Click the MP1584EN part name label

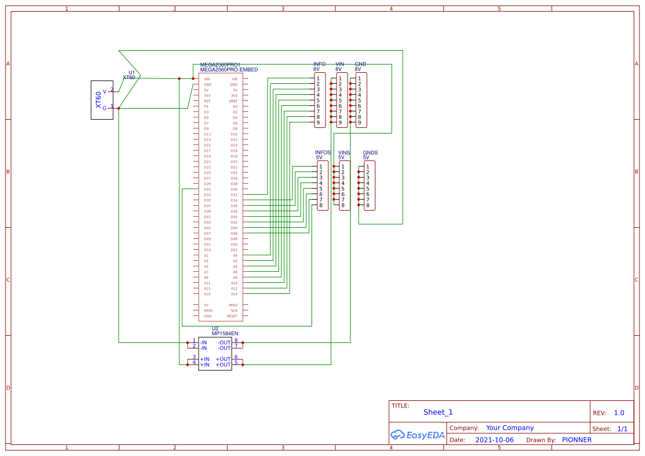(225, 334)
